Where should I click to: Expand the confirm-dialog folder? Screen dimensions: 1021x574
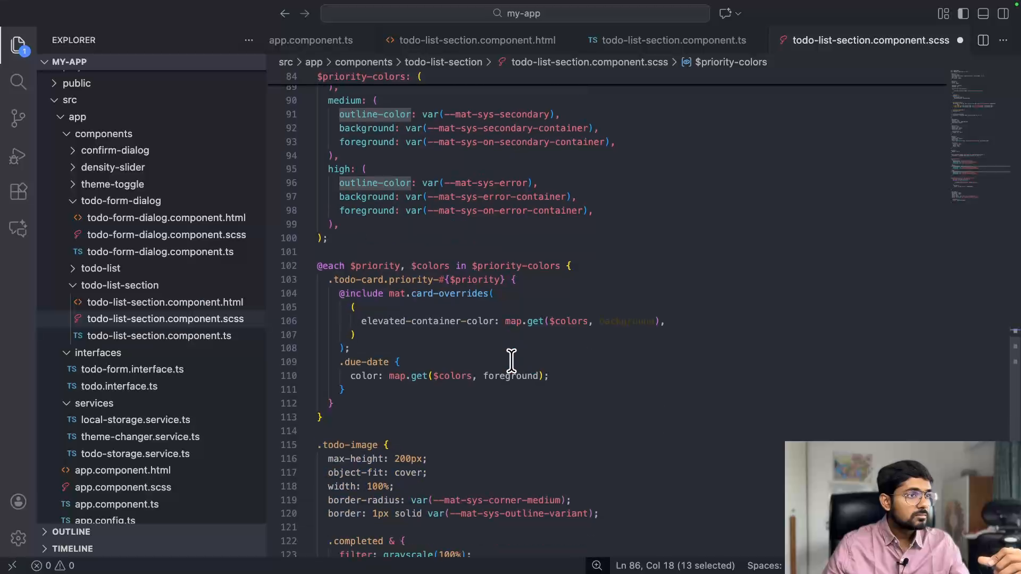[x=114, y=150]
